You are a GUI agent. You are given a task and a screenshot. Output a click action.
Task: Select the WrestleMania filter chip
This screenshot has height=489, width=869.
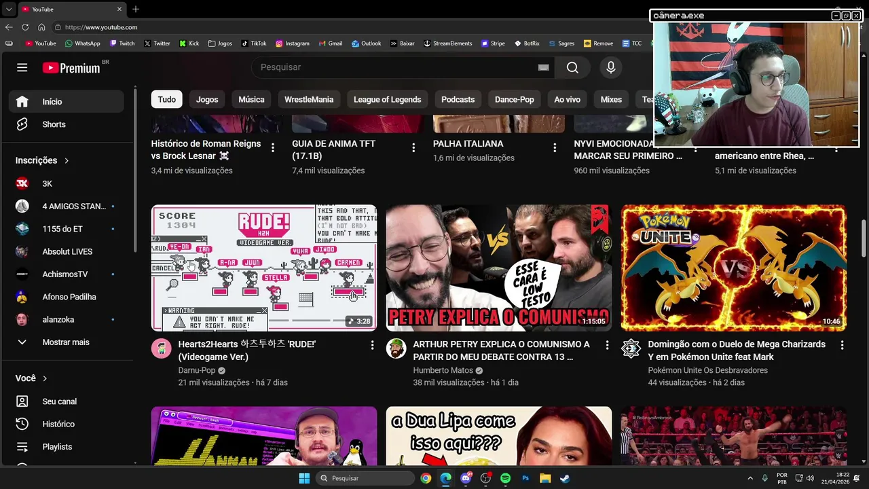tap(309, 99)
